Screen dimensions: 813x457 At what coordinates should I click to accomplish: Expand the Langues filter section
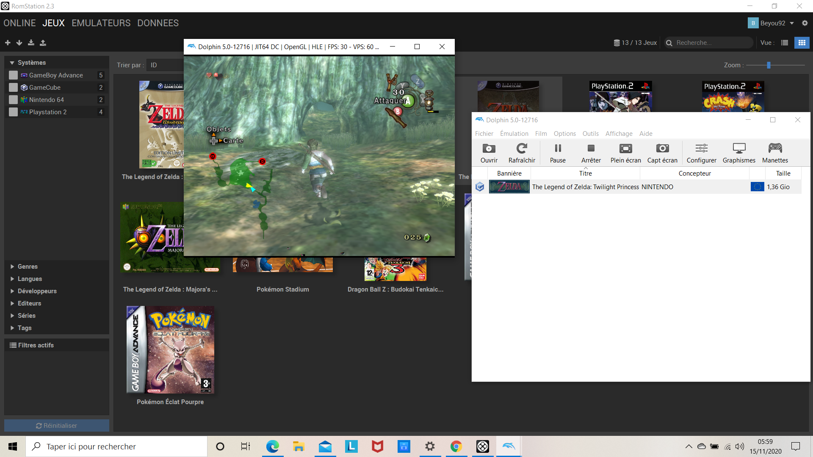pos(12,279)
